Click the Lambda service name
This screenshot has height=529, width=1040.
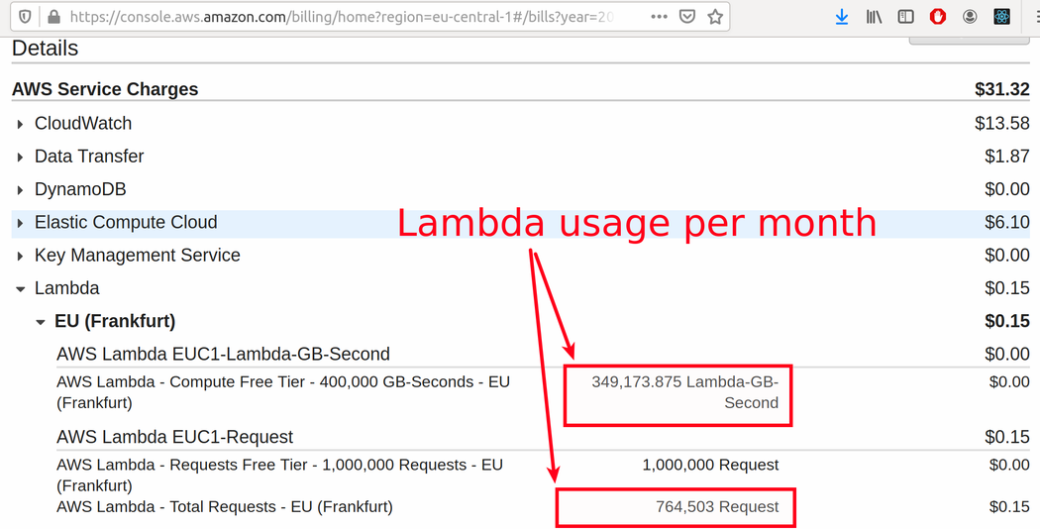(67, 288)
